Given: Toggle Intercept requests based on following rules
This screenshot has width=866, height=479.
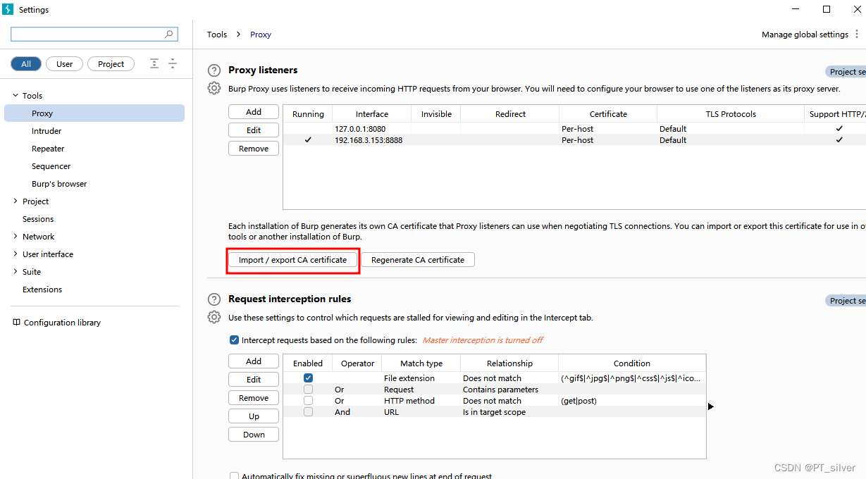Looking at the screenshot, I should (x=234, y=340).
